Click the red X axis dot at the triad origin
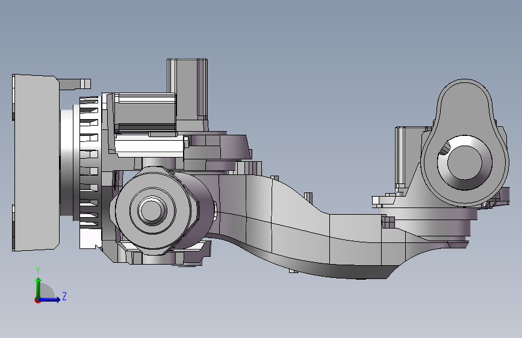The width and height of the screenshot is (522, 338). (x=37, y=301)
